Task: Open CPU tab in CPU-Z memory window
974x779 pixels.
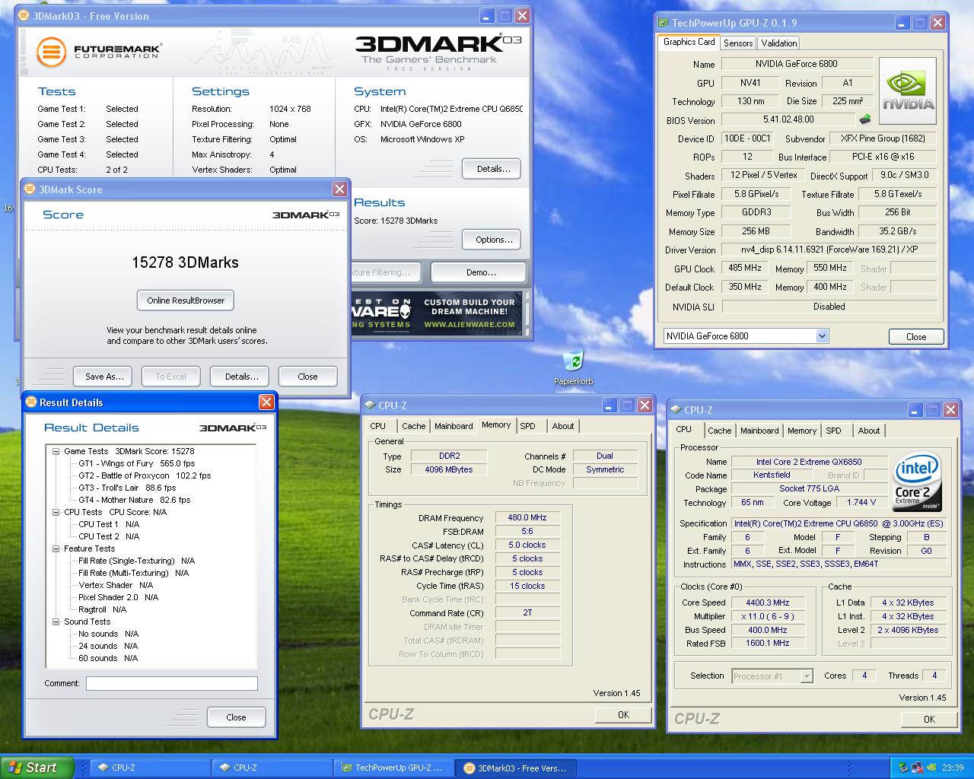Action: tap(378, 426)
